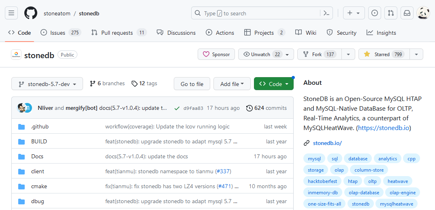
Task: View commit history via 624 commits
Action: pyautogui.click(x=267, y=108)
